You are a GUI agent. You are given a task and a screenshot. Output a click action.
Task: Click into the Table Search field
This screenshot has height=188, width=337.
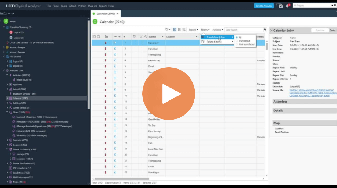[x=243, y=30]
